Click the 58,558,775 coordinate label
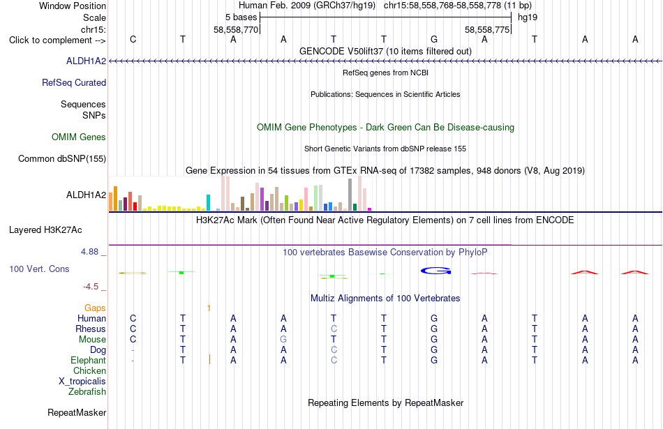The height and width of the screenshot is (429, 663). (487, 29)
